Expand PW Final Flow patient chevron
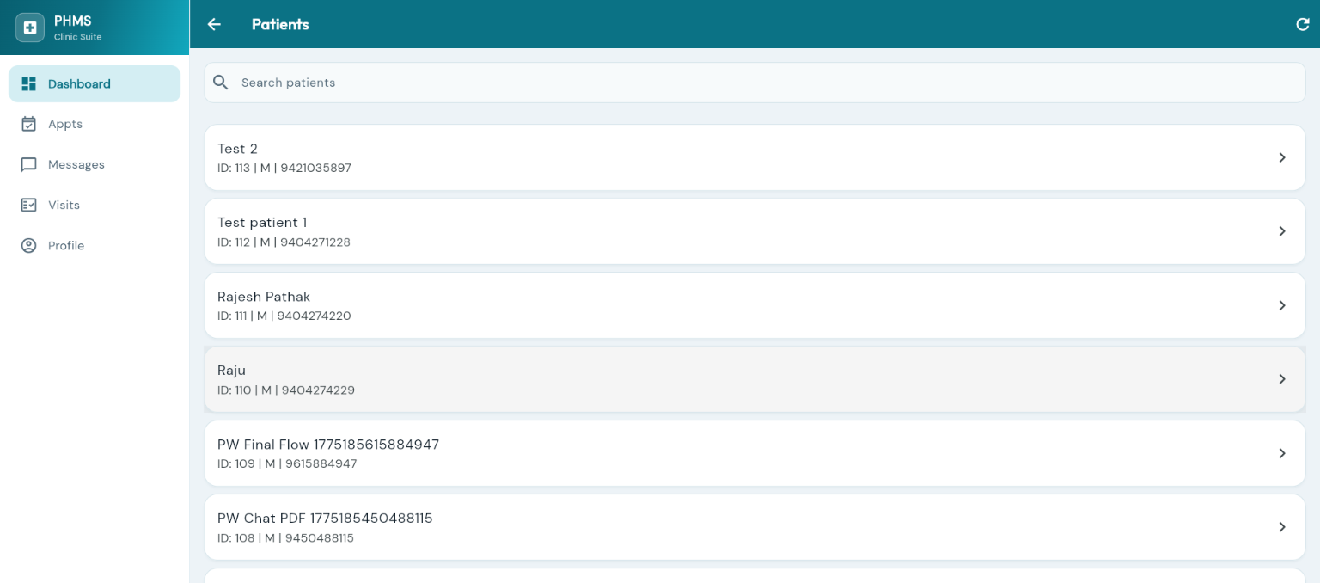This screenshot has width=1320, height=583. [x=1281, y=453]
